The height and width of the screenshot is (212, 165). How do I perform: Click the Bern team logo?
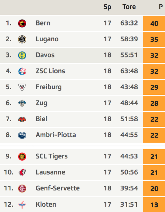(x=22, y=24)
